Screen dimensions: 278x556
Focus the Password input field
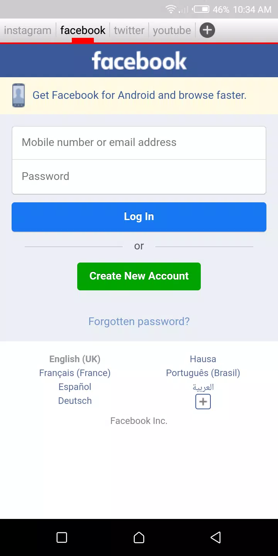coord(139,176)
